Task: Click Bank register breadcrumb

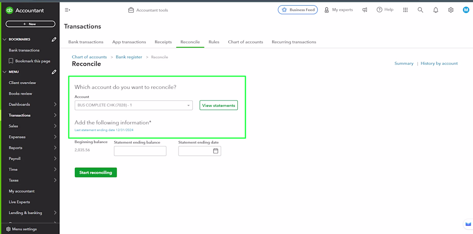Action: (129, 57)
